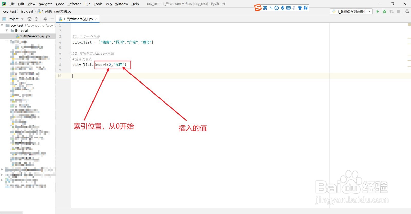Click the city_list.insert(2,"江西") code line
This screenshot has height=214, width=411.
pos(99,65)
